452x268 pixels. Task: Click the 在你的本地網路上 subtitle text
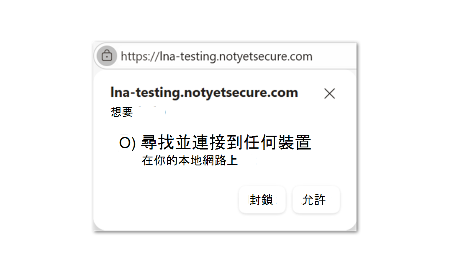189,161
